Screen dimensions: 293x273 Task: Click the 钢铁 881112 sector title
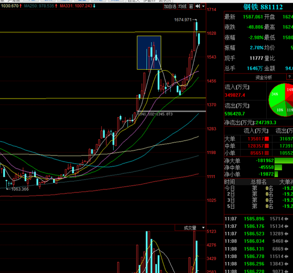[x=263, y=7]
